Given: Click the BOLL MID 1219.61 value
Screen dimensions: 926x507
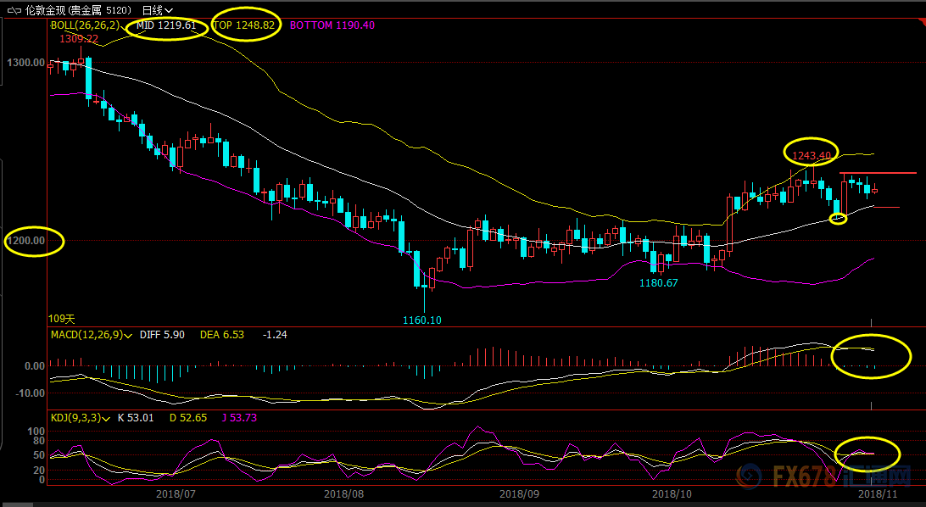Looking at the screenshot, I should point(166,25).
